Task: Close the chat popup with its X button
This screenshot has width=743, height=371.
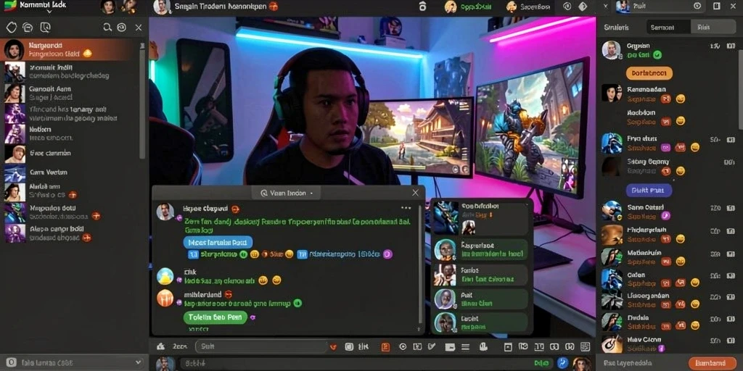Action: 415,193
